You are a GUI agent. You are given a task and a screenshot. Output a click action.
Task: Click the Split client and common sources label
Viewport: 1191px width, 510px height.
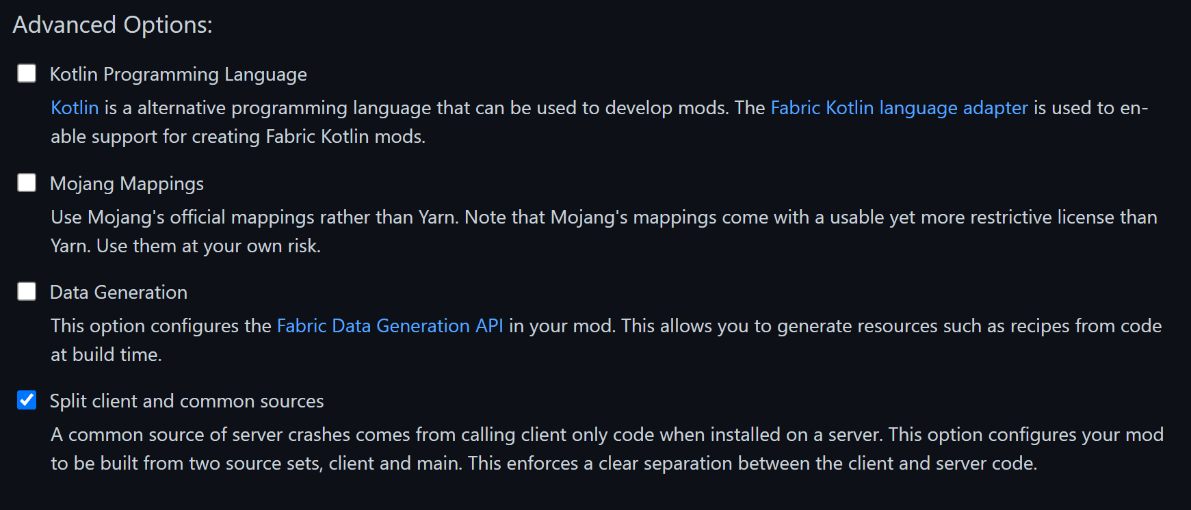187,401
